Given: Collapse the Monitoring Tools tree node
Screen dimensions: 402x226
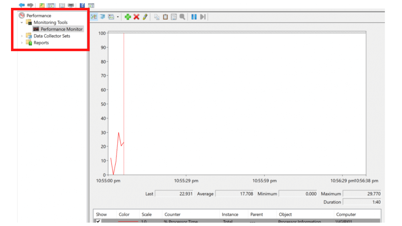Looking at the screenshot, I should click(x=22, y=23).
